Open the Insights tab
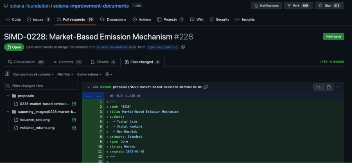Viewport: 352px width, 163px height. click(x=245, y=20)
